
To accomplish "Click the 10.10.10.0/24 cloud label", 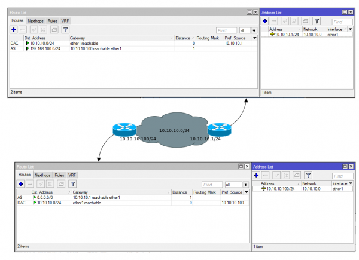I will click(175, 130).
